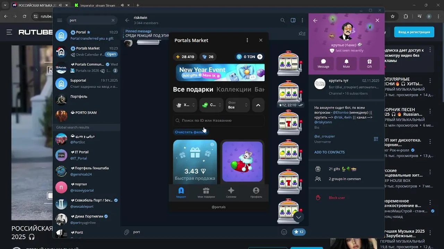Add TON with the plus button
Viewport: 444px width, 249px height.
click(x=260, y=57)
